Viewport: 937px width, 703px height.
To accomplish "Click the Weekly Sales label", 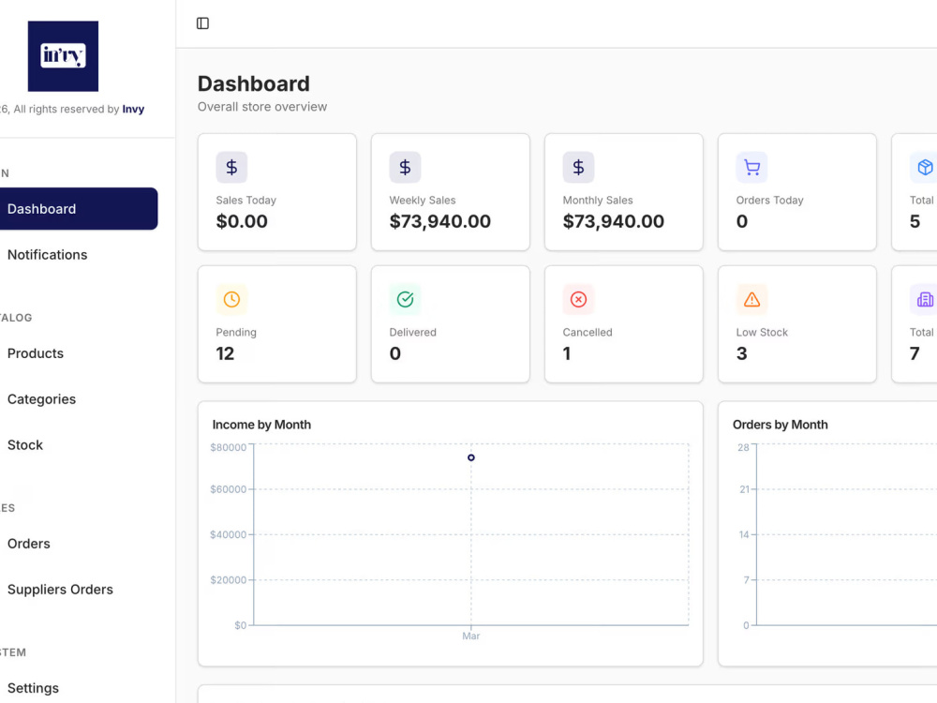I will click(422, 200).
